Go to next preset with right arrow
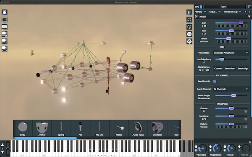The width and height of the screenshot is (252, 157). click(x=249, y=12)
